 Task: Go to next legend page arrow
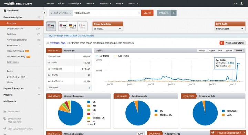[94, 124]
